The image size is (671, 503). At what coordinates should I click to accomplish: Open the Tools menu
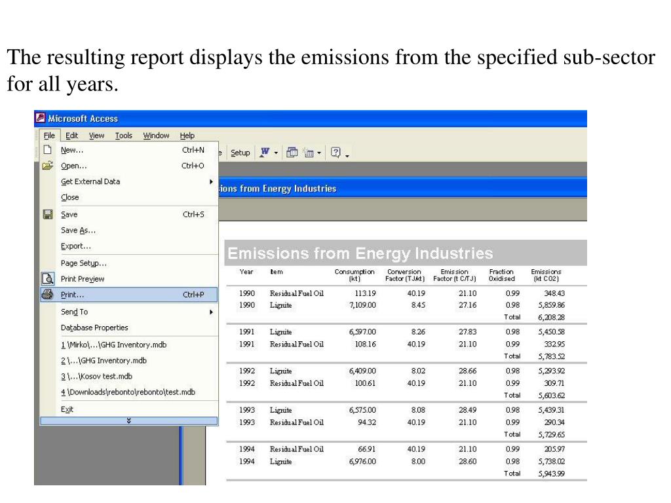124,136
